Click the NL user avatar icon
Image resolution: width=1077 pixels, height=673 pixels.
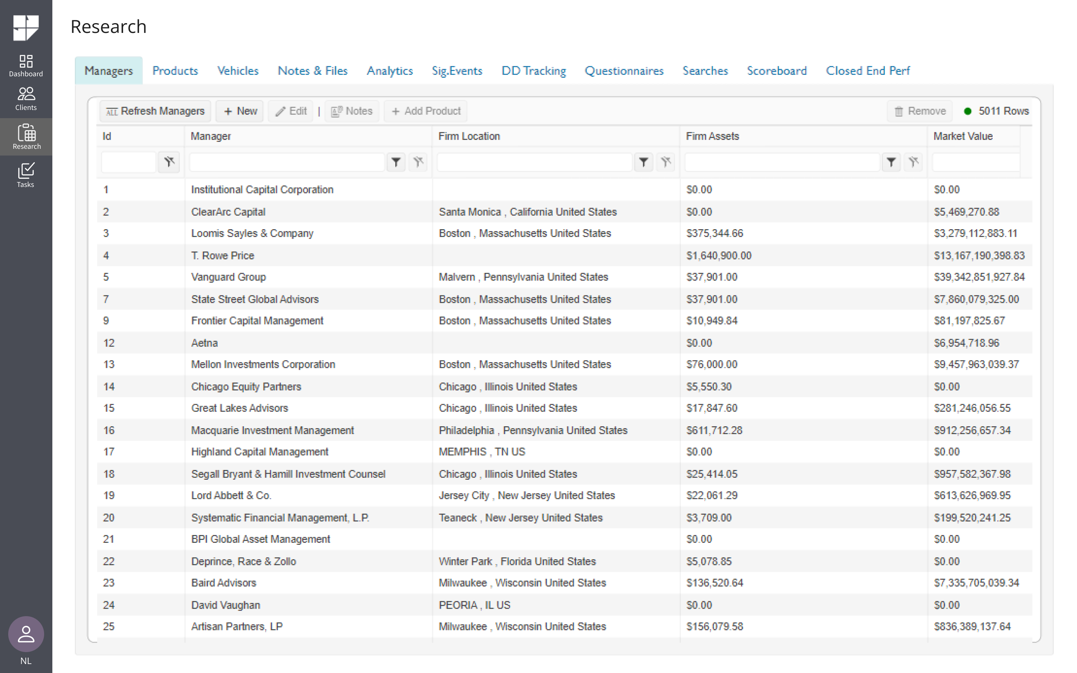point(26,634)
